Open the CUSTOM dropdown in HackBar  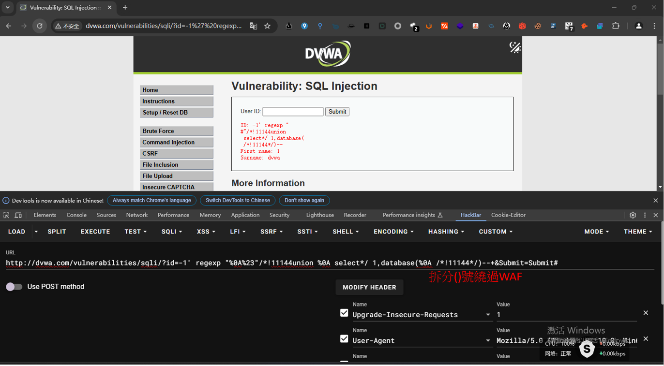pyautogui.click(x=496, y=232)
